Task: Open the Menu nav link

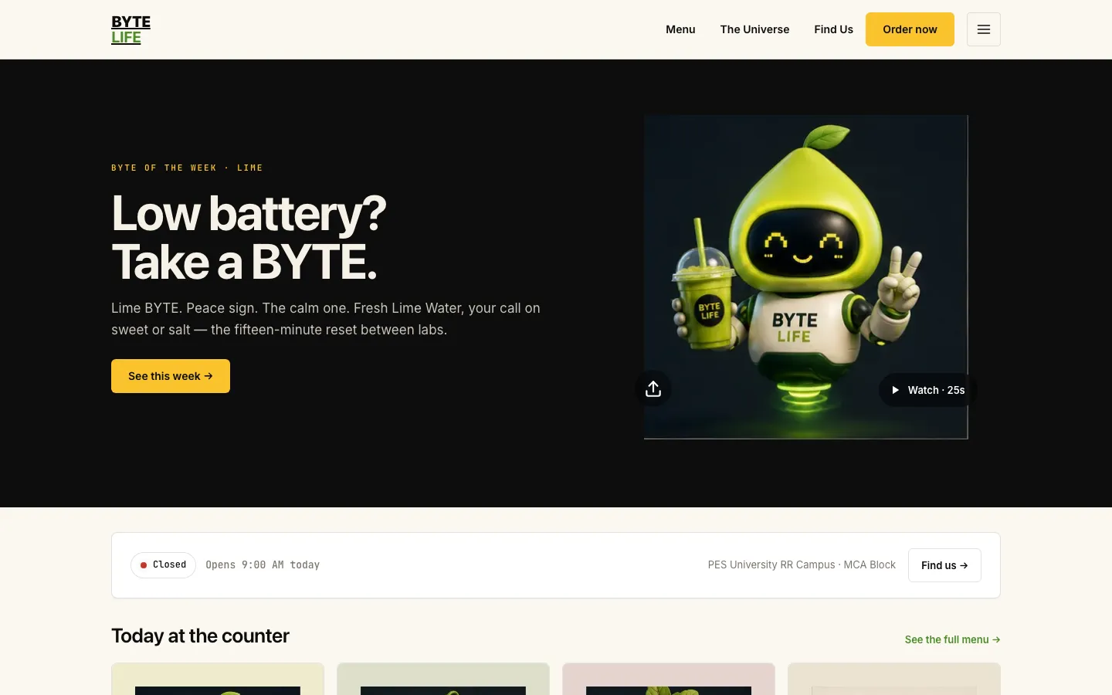Action: [680, 29]
